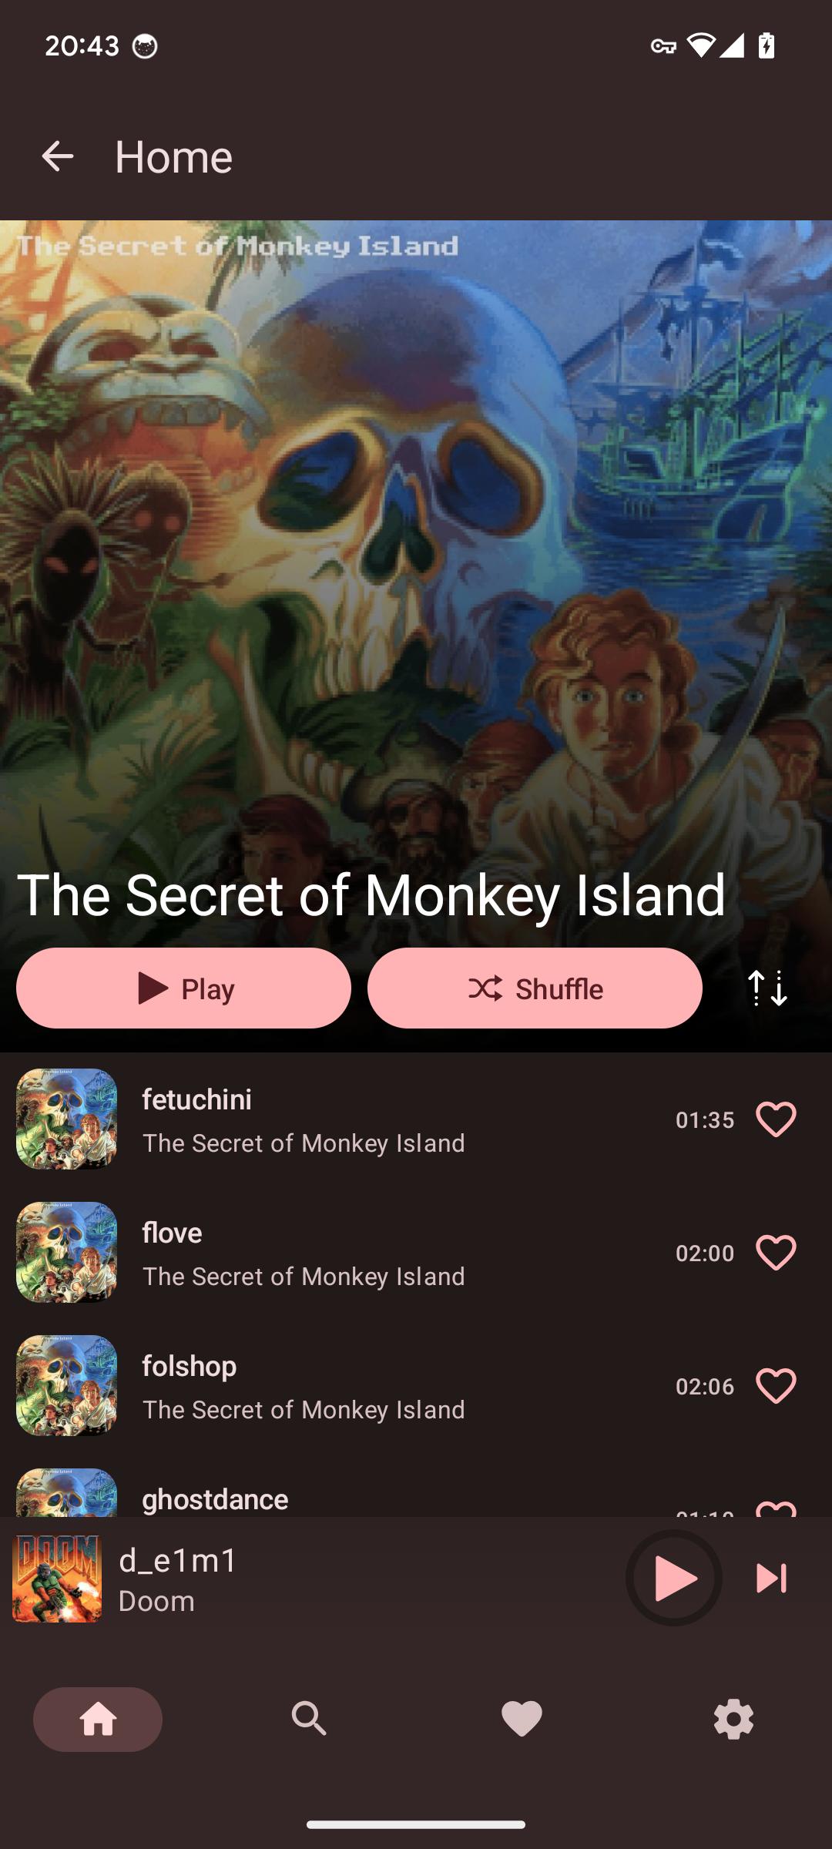832x1849 pixels.
Task: Open the Search tab
Action: coord(309,1719)
